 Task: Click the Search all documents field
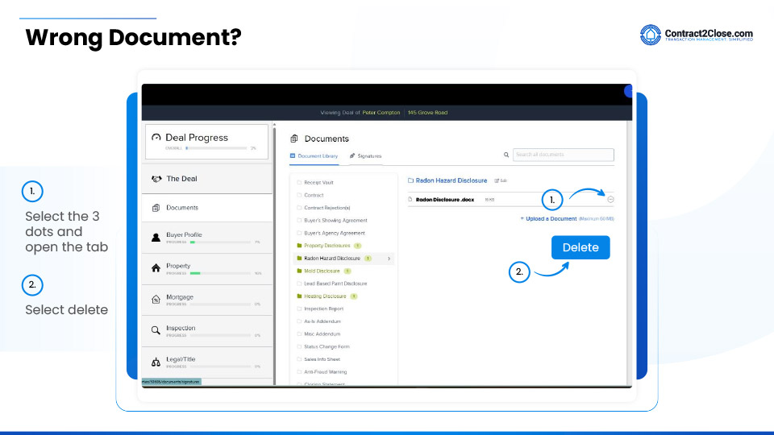click(x=563, y=155)
